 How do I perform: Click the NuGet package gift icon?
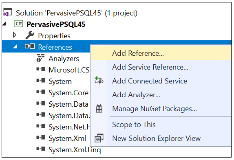(99, 108)
